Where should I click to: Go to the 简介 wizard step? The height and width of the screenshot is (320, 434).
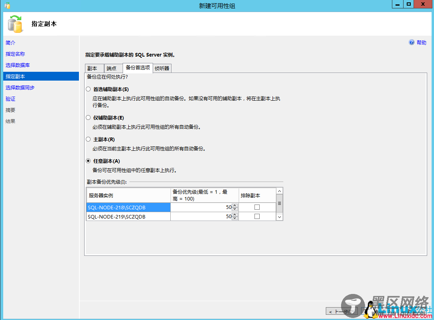[x=10, y=43]
